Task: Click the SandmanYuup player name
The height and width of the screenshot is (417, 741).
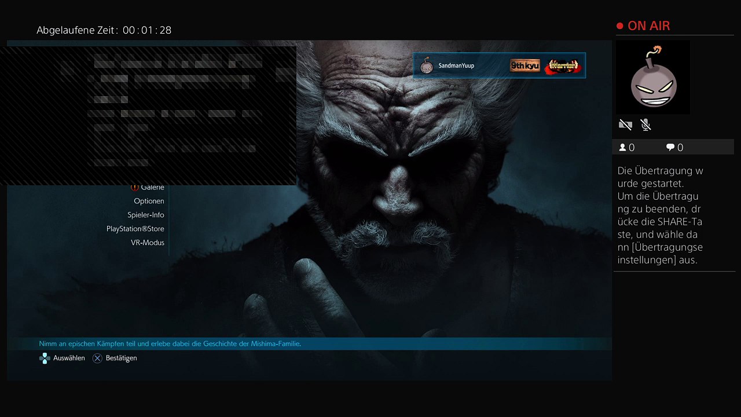Action: pyautogui.click(x=456, y=66)
